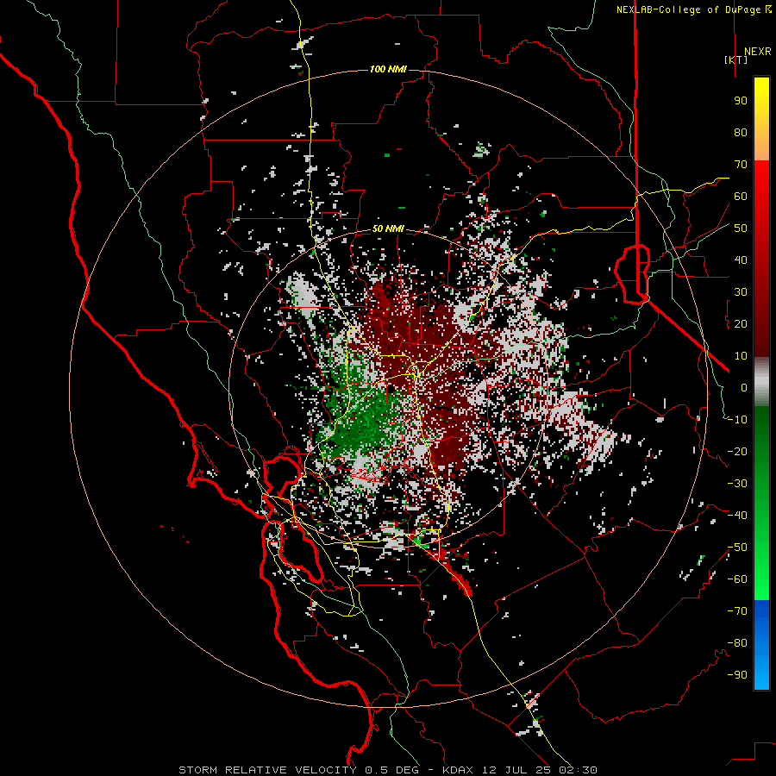Screen dimensions: 776x776
Task: Click the -20 value on the velocity scale
Action: coord(737,451)
